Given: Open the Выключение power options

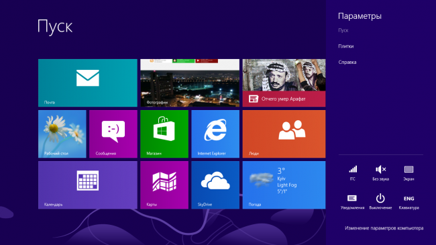Looking at the screenshot, I should (380, 202).
